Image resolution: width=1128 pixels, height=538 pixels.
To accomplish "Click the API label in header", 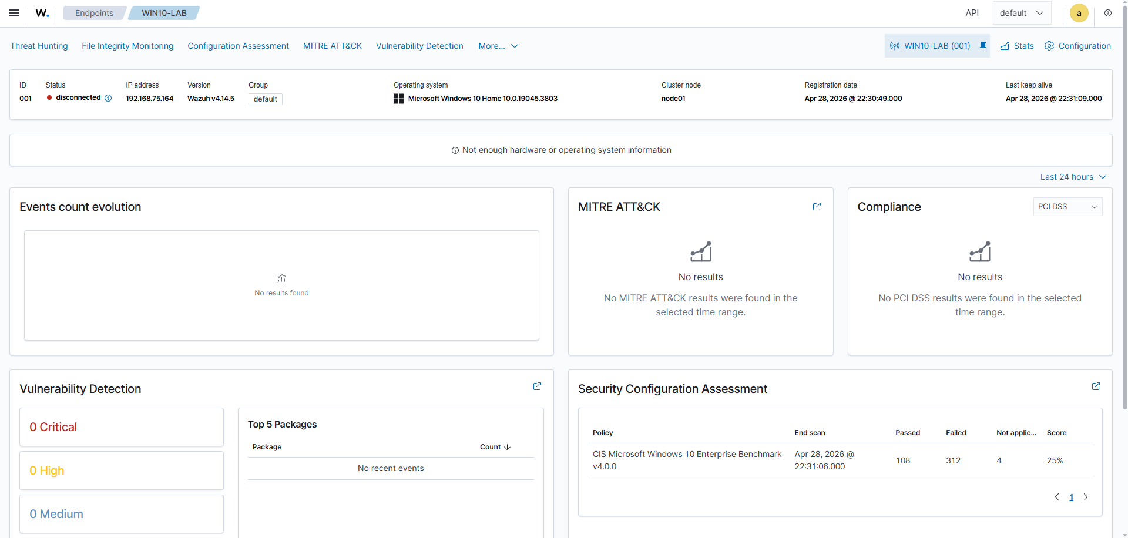I will pos(972,13).
